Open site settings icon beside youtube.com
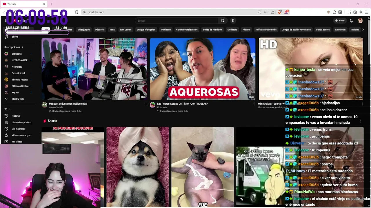Screen dimensions: 371x208 [x=84, y=12]
